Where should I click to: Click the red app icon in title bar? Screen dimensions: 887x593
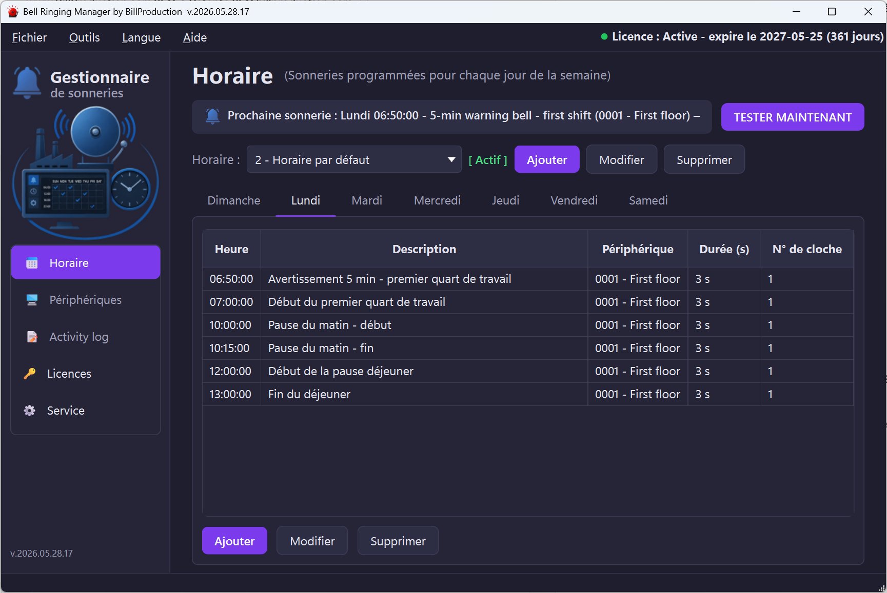tap(13, 12)
